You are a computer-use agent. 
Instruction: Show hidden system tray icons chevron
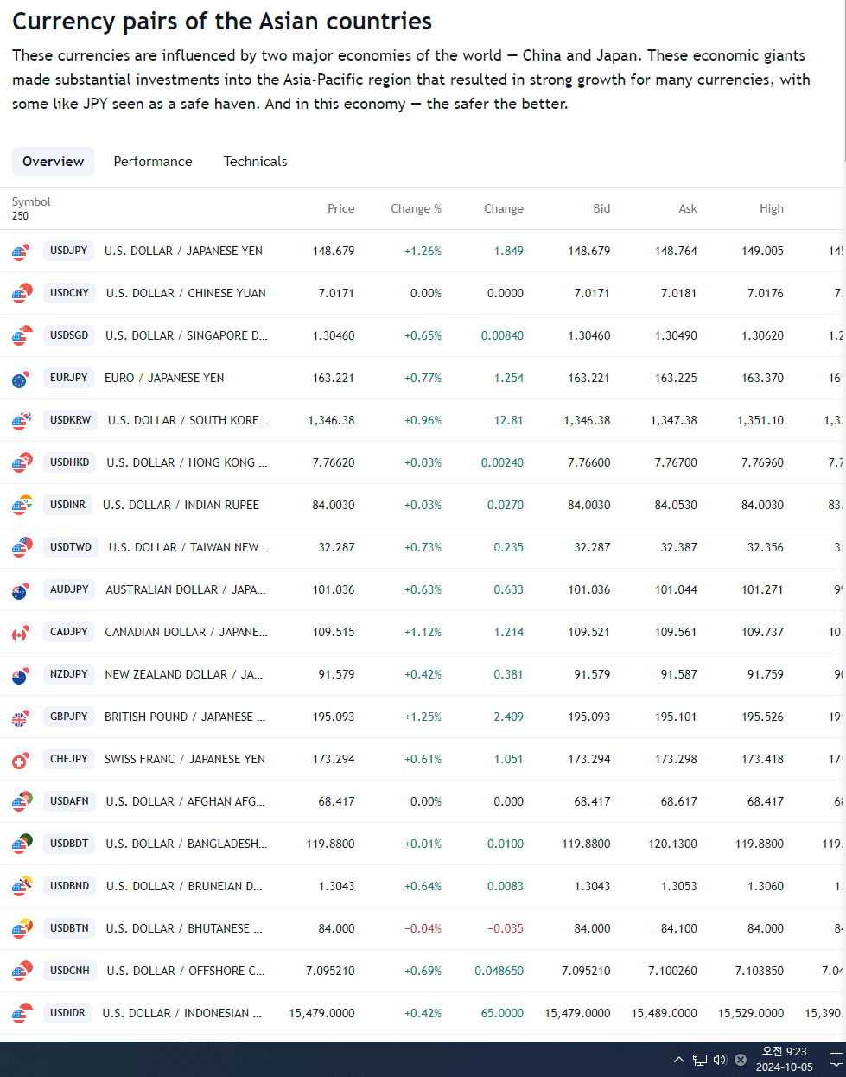click(x=679, y=1060)
